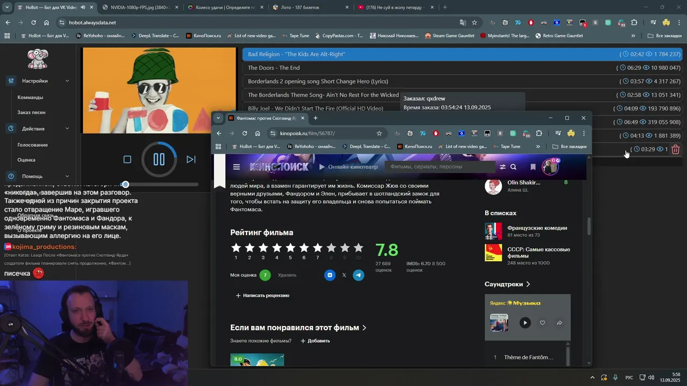Like the soundtrack with the heart icon
This screenshot has width=687, height=386.
[x=542, y=323]
